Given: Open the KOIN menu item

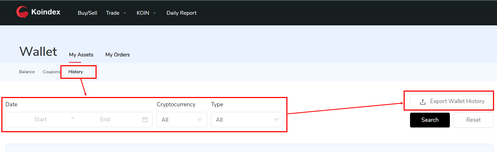Looking at the screenshot, I should pyautogui.click(x=143, y=13).
